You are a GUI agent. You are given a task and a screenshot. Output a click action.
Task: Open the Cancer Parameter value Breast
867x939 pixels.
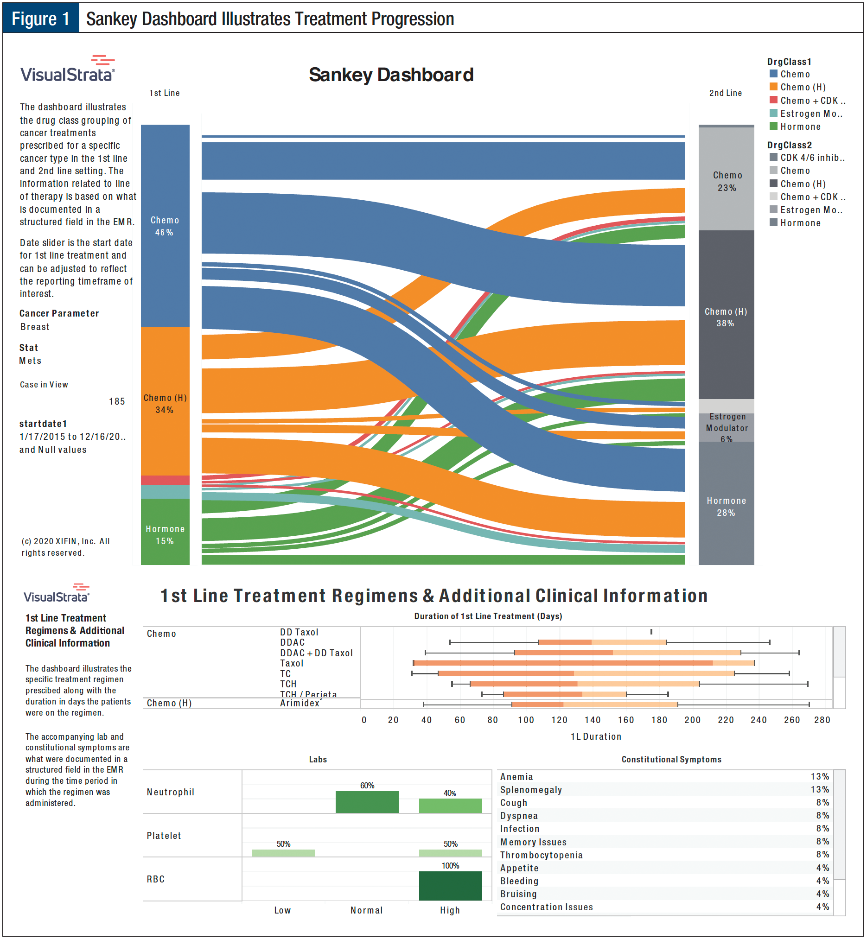[x=35, y=327]
